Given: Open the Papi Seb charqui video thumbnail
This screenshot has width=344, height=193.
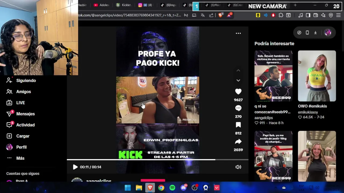Looking at the screenshot, I should (273, 156).
